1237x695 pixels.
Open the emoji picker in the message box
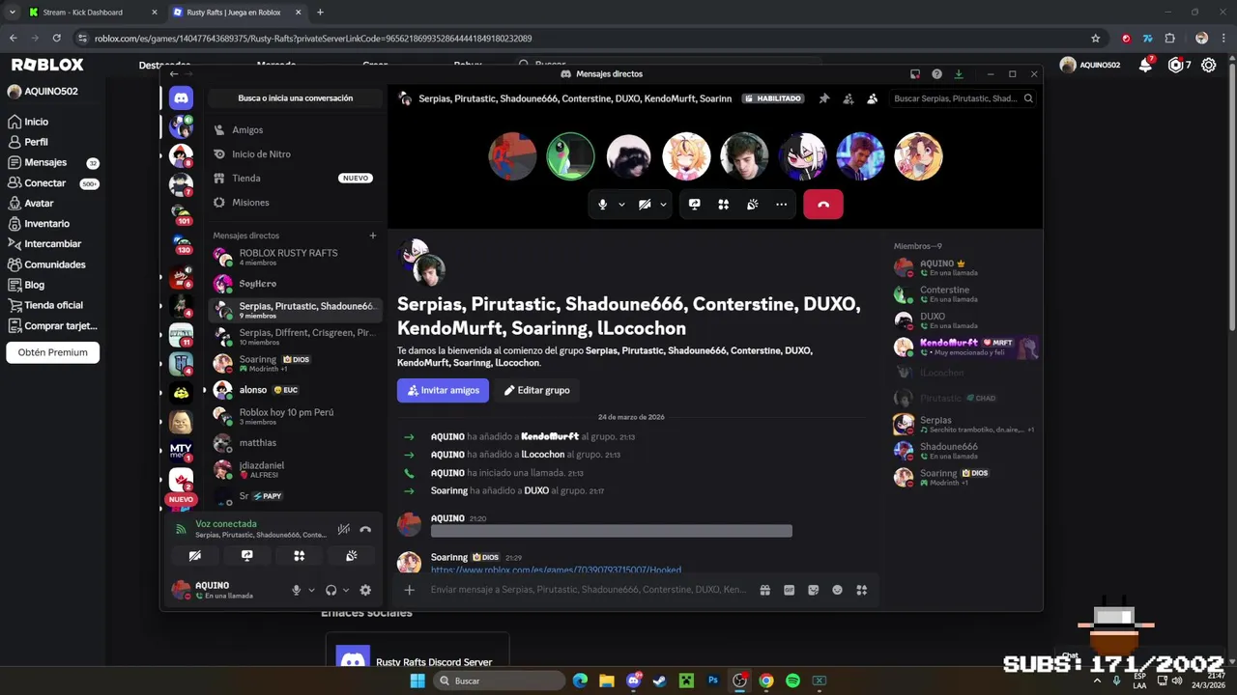[x=837, y=590]
